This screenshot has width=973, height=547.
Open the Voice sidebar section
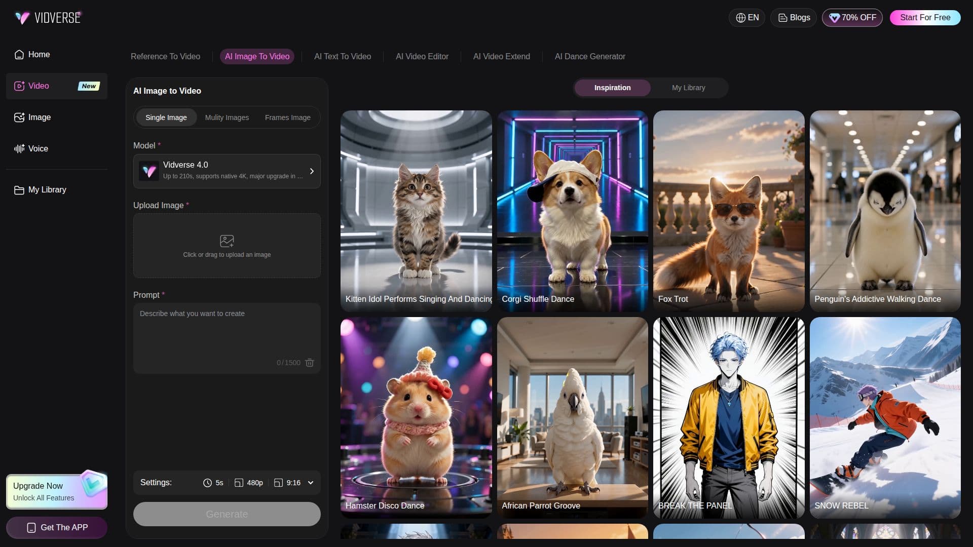[x=57, y=148]
